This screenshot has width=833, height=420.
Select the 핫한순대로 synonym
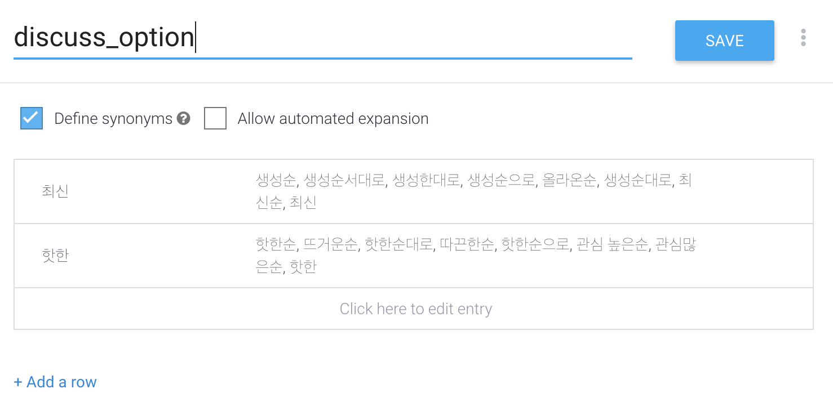pyautogui.click(x=399, y=245)
